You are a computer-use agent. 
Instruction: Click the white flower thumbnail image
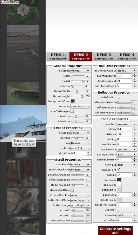click(x=23, y=12)
